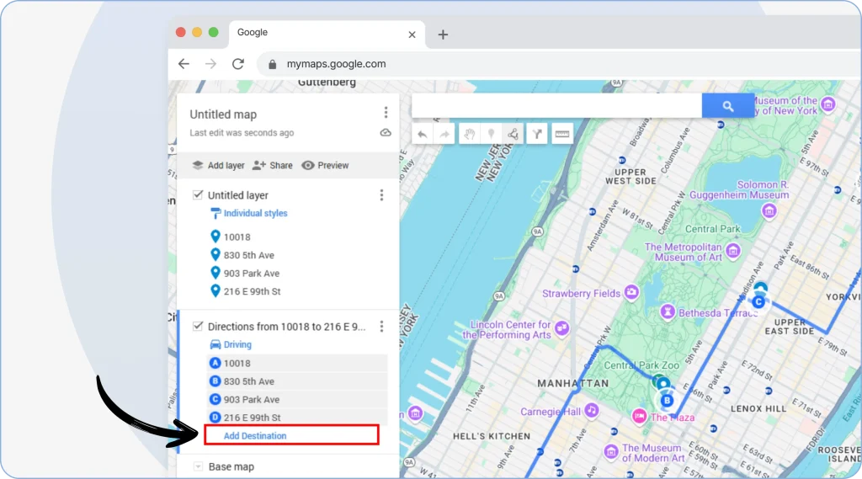Click the Share button
Viewport: 862px width, 479px height.
pos(273,165)
